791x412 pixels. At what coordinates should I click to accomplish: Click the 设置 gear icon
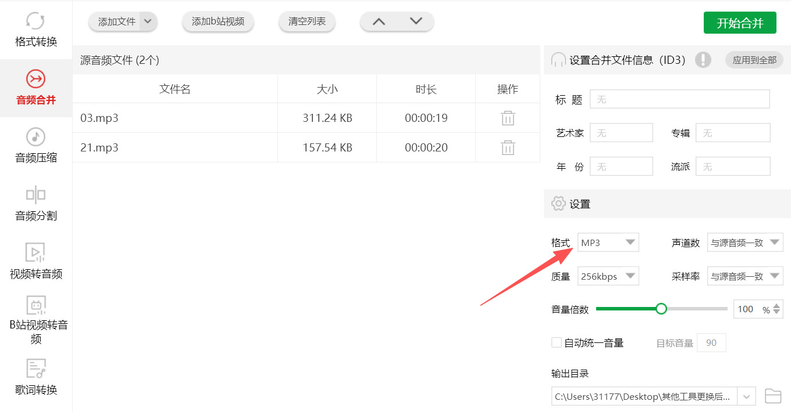(558, 203)
